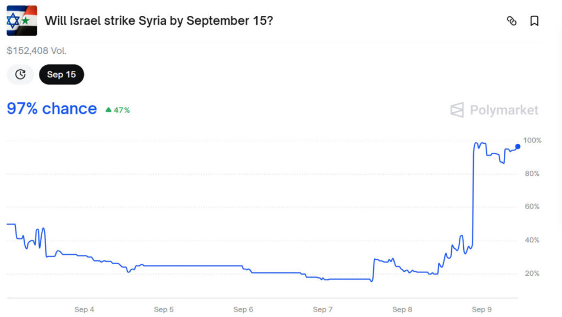Click the 20% y-axis label
562x317 pixels.
click(x=532, y=274)
